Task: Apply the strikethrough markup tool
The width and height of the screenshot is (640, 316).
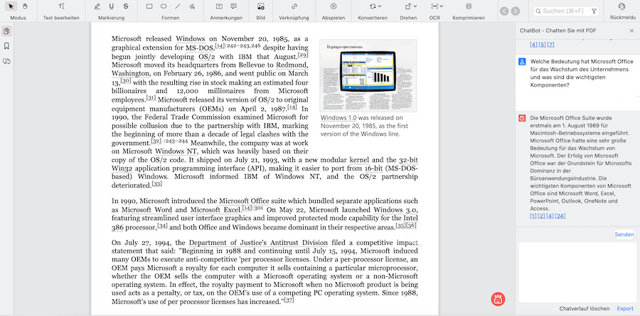Action: (125, 6)
